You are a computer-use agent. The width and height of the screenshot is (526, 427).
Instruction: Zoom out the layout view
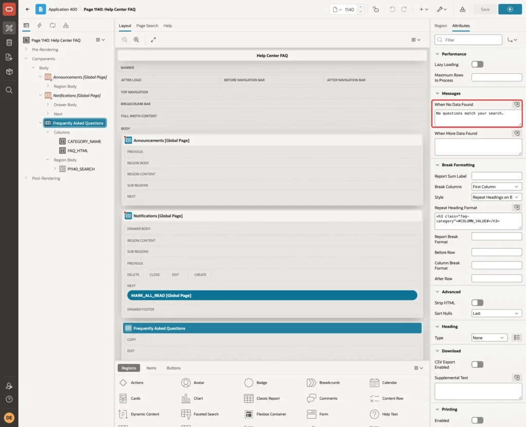(125, 40)
